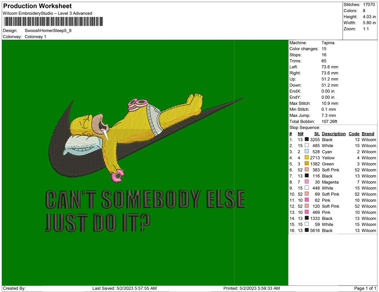Click the 'Stop Sequence:' label
This screenshot has width=379, height=292.
[x=305, y=128]
